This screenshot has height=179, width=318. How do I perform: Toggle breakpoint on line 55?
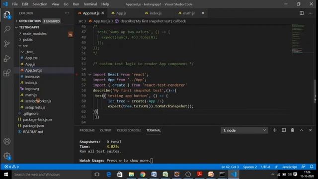coord(77,75)
